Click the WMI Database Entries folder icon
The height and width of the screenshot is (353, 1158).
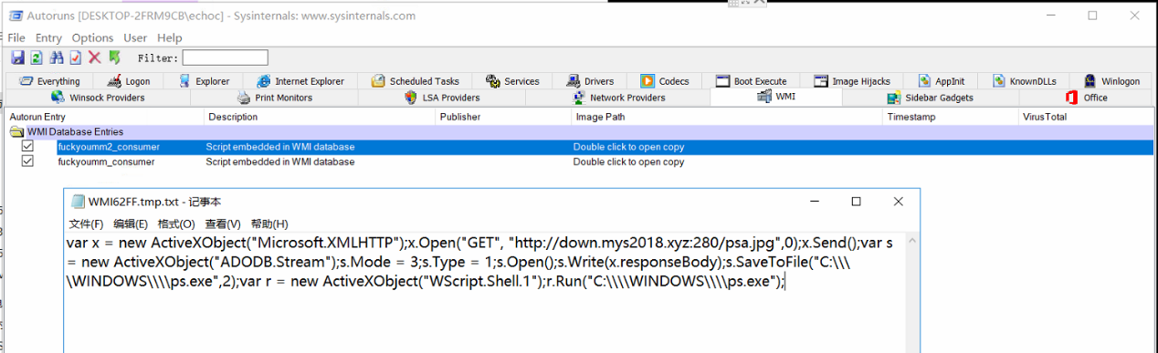click(x=16, y=132)
